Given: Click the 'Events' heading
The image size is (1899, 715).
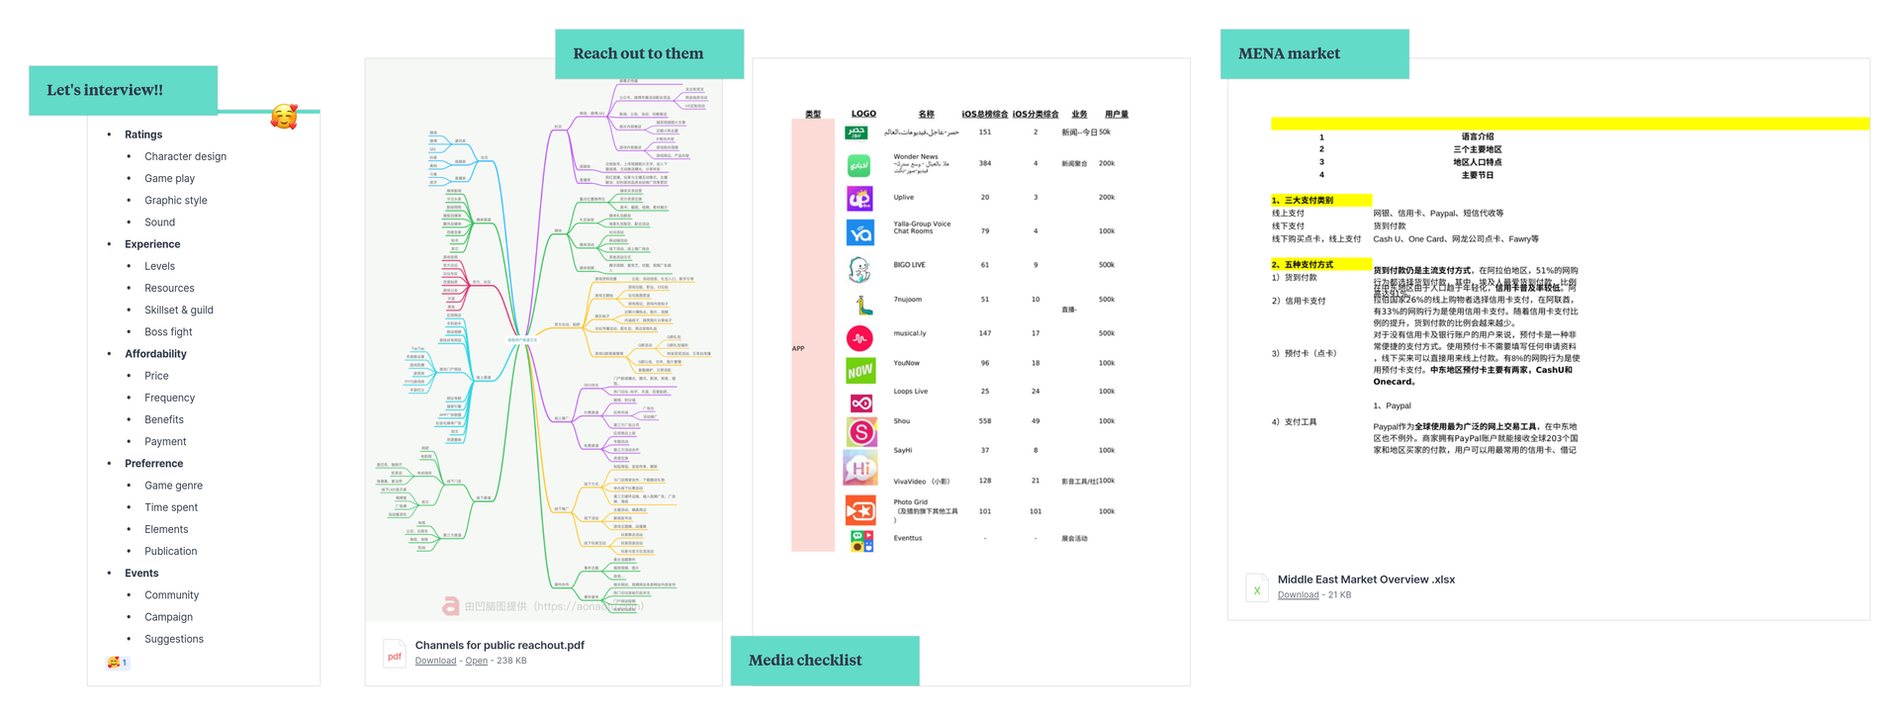Looking at the screenshot, I should 141,574.
